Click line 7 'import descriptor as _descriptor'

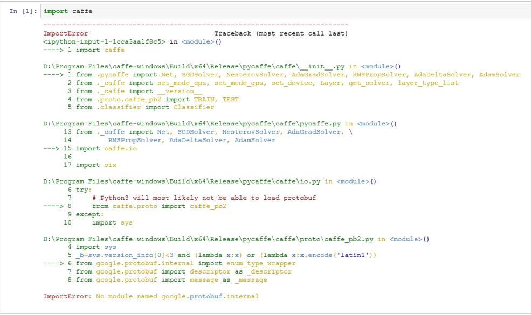point(180,272)
